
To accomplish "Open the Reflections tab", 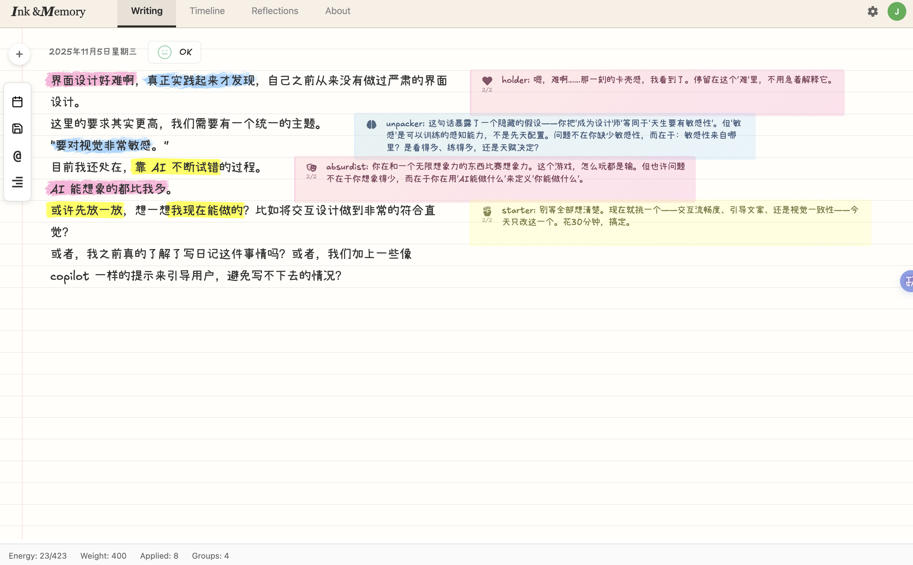I will (274, 11).
